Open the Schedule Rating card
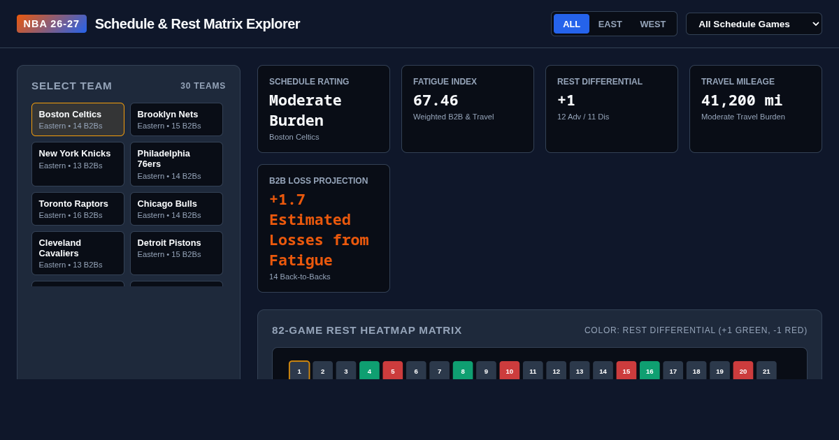This screenshot has width=839, height=440. pos(324,109)
